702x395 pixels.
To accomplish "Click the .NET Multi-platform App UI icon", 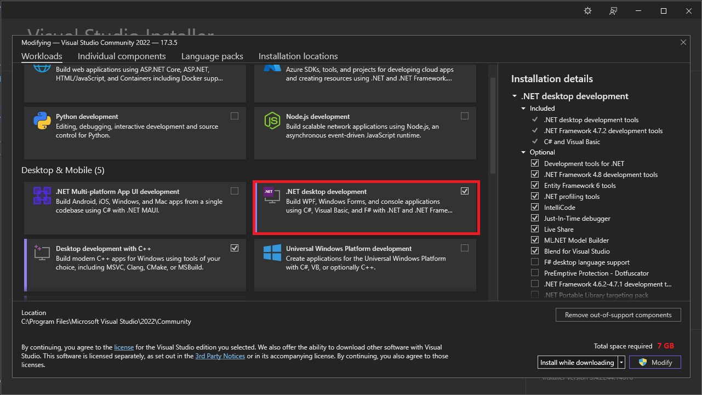I will [x=42, y=196].
